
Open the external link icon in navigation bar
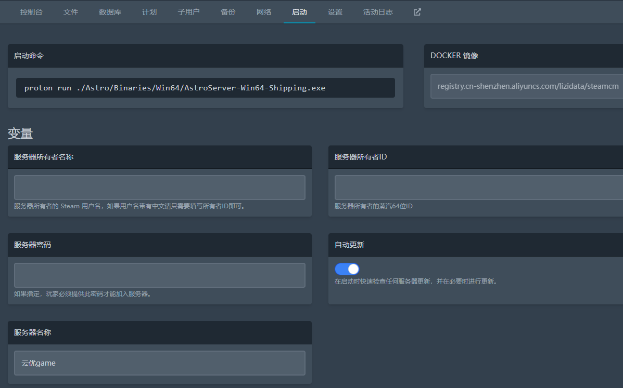tap(417, 12)
